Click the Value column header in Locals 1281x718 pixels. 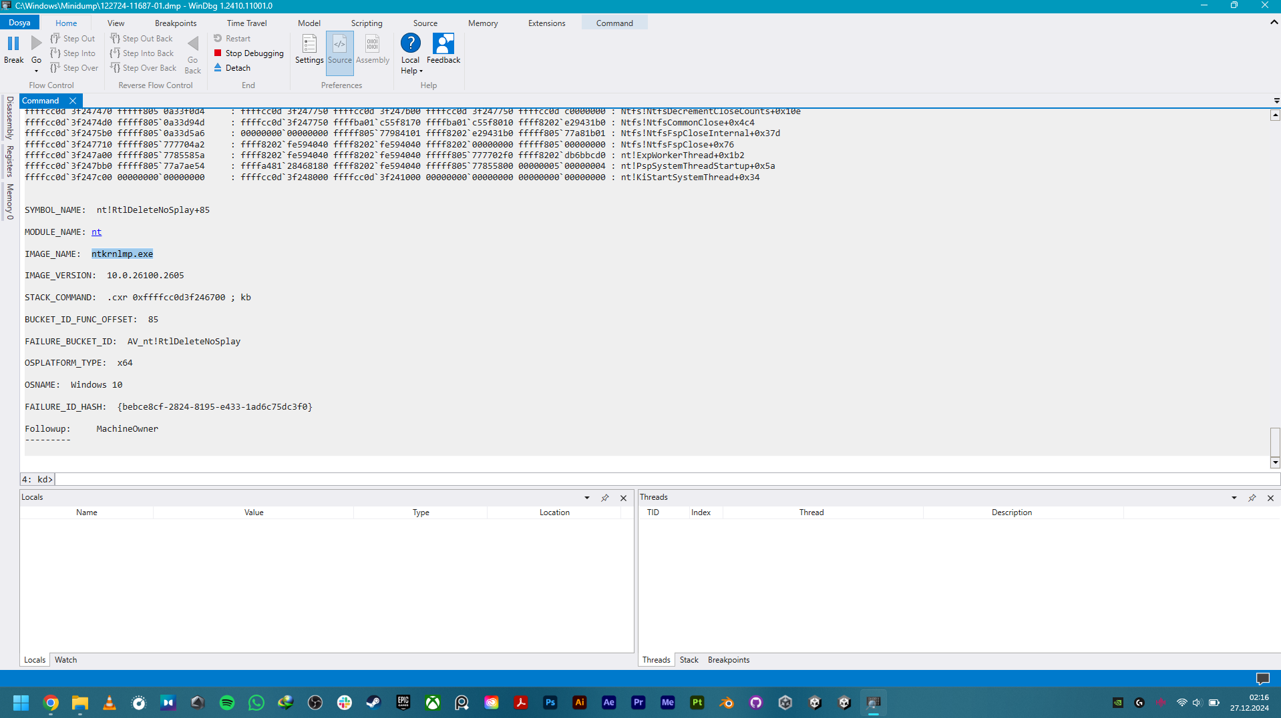(x=254, y=512)
